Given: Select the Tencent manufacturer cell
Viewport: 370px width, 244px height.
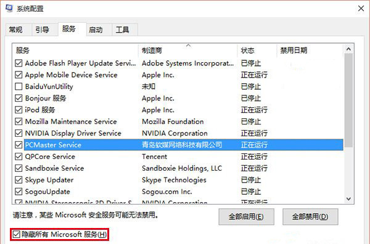Looking at the screenshot, I should pos(154,157).
